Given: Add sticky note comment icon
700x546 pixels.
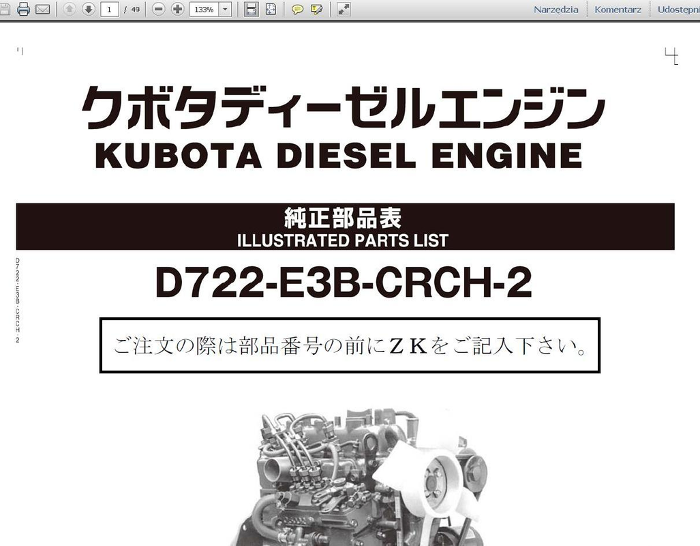Looking at the screenshot, I should (x=297, y=10).
